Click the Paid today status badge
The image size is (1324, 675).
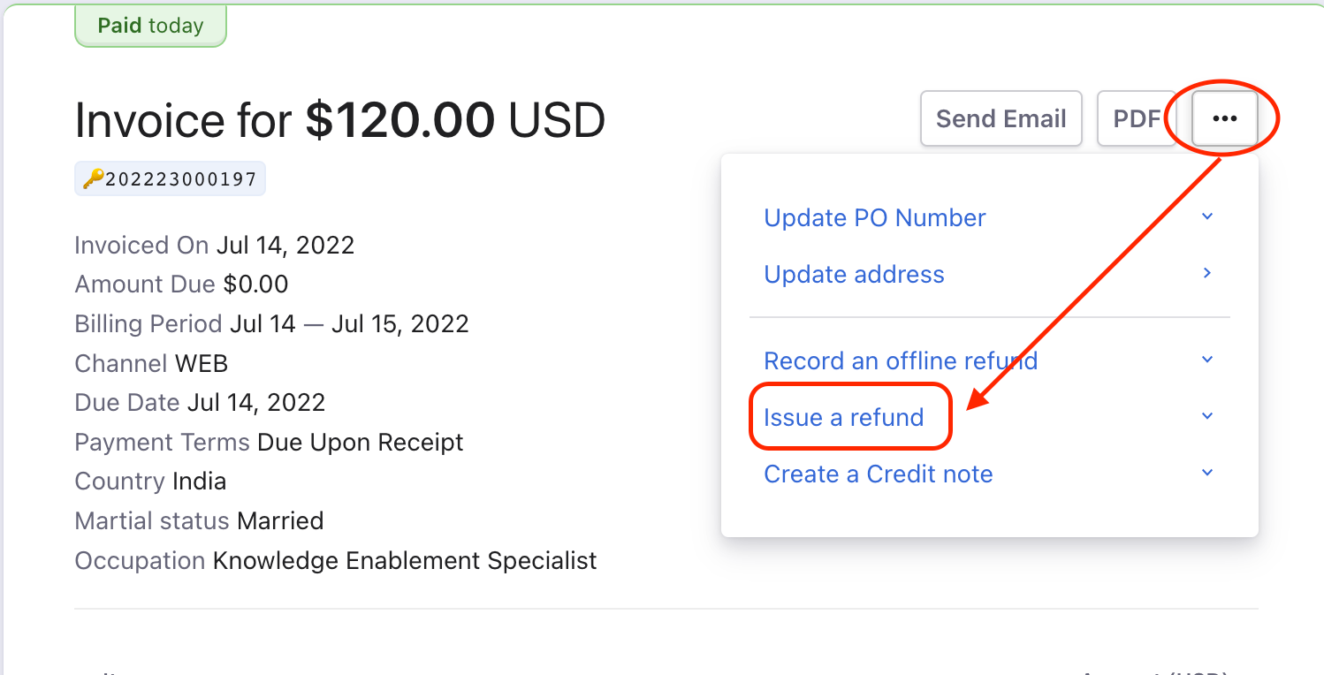(x=150, y=26)
